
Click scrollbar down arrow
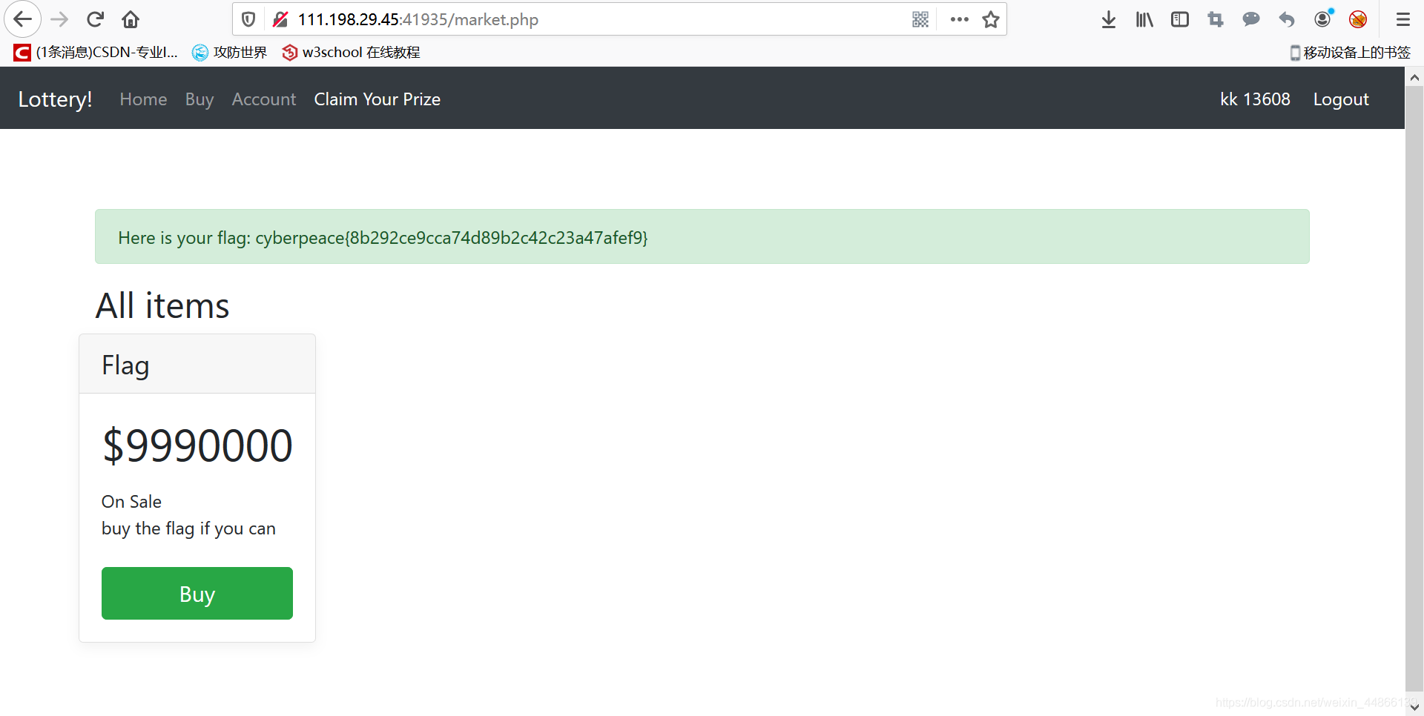point(1414,707)
